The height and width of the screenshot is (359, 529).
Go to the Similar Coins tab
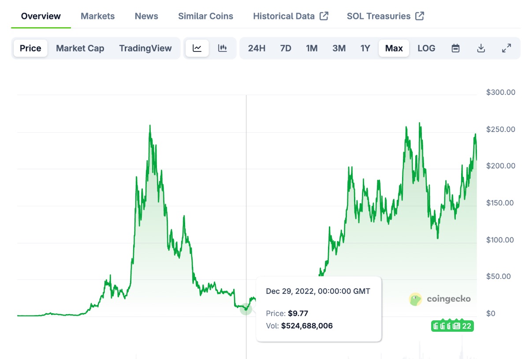pos(205,16)
